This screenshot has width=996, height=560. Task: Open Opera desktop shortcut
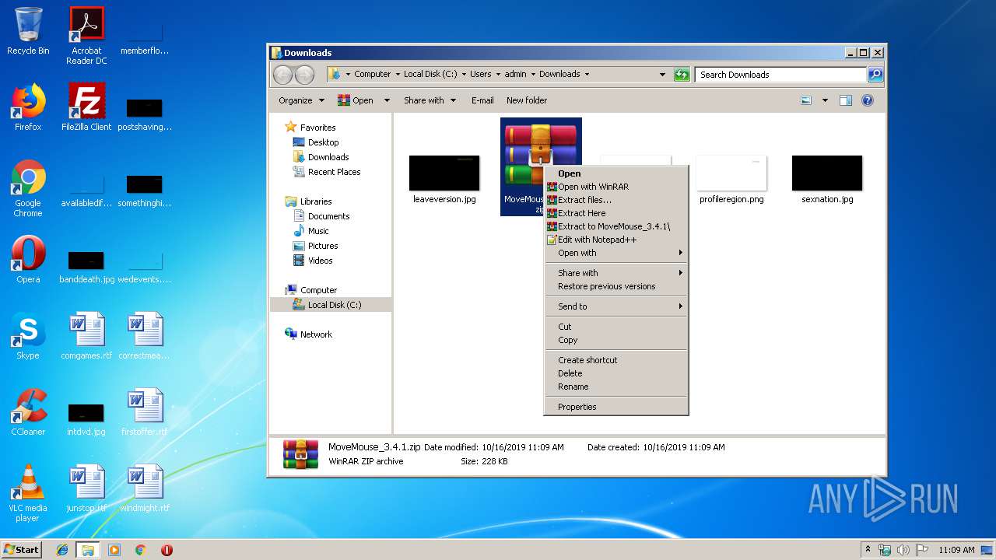click(28, 260)
